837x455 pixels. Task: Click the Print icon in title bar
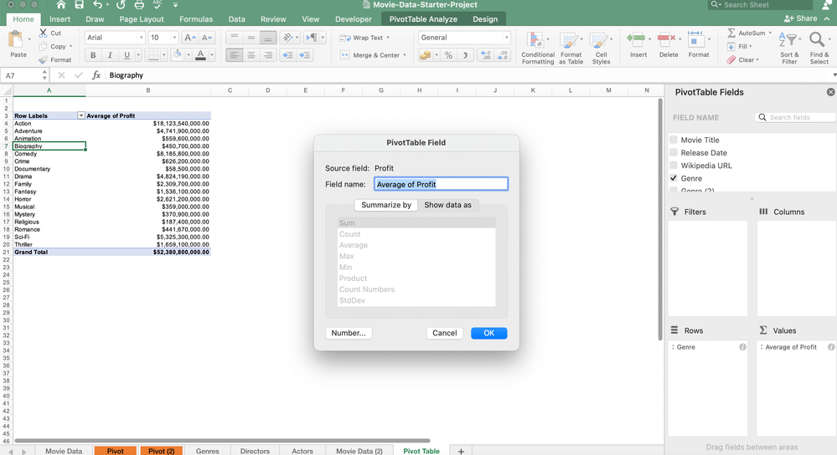[x=139, y=5]
